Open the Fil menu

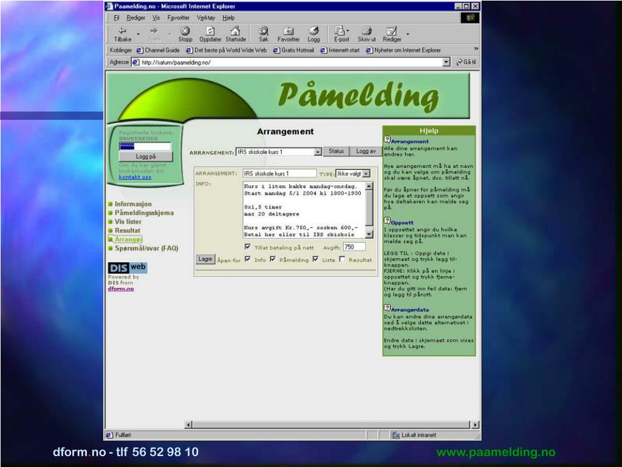point(116,18)
